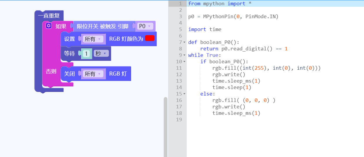Click the import time code line
The height and width of the screenshot is (157, 364).
(x=205, y=29)
